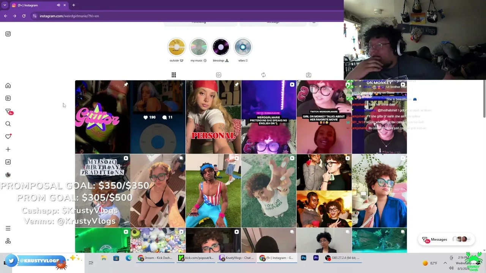Image resolution: width=486 pixels, height=273 pixels.
Task: Click the browser Back arrow
Action: pos(5,16)
